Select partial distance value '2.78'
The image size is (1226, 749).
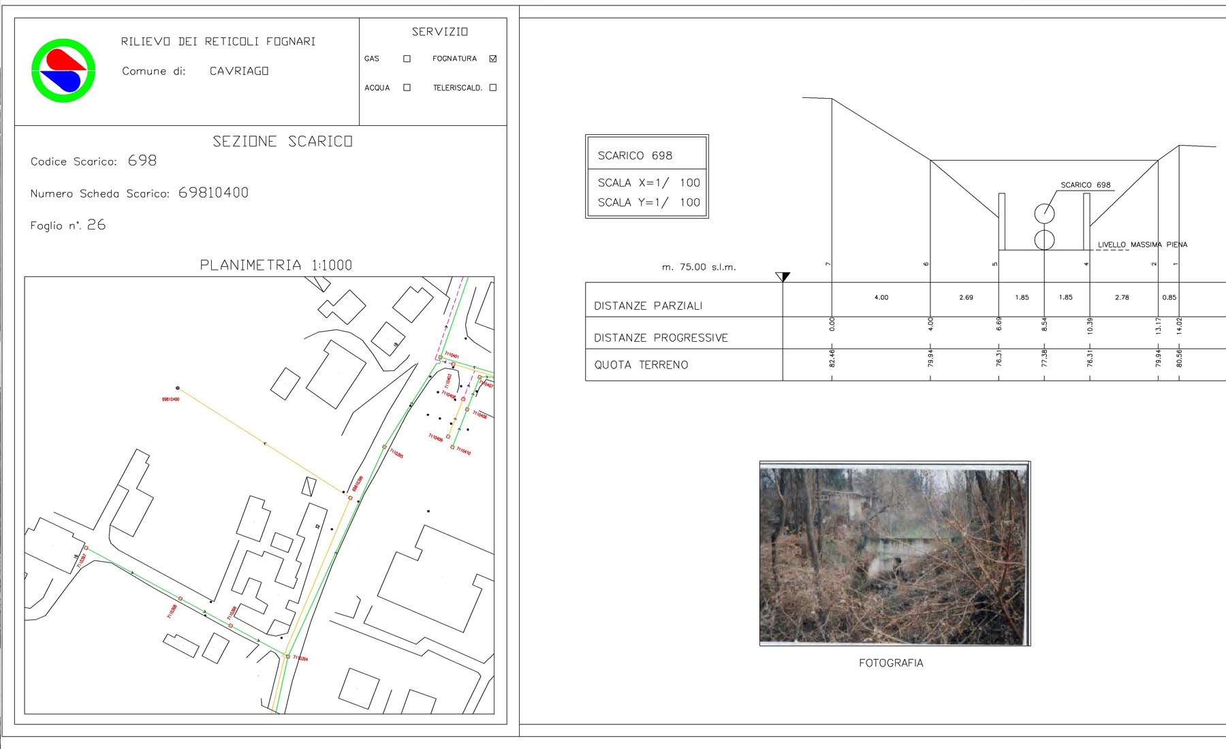1122,298
